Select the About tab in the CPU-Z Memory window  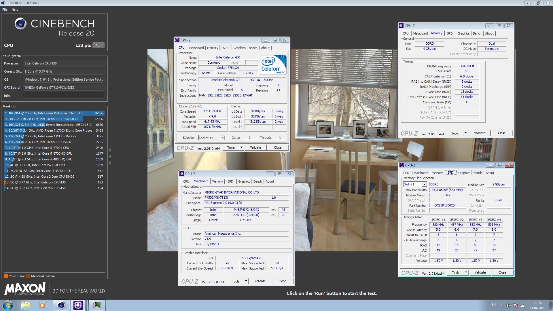click(x=489, y=33)
